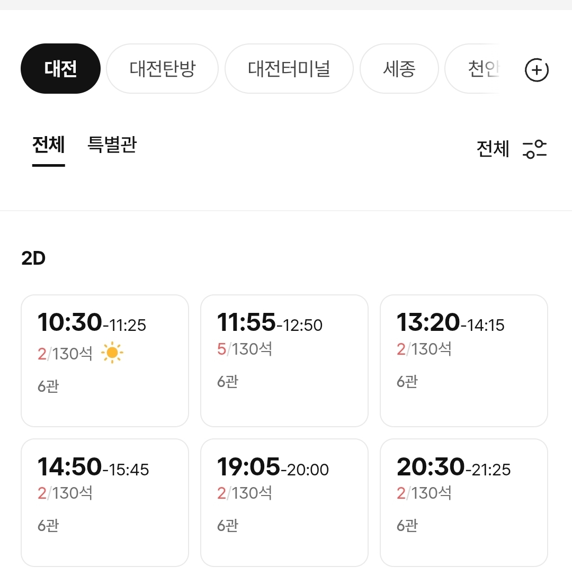This screenshot has height=585, width=572.
Task: Tap the 5/130석 seat count
Action: click(x=245, y=349)
